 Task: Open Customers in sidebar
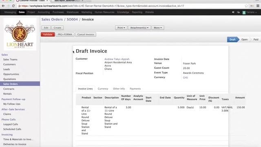9,65
